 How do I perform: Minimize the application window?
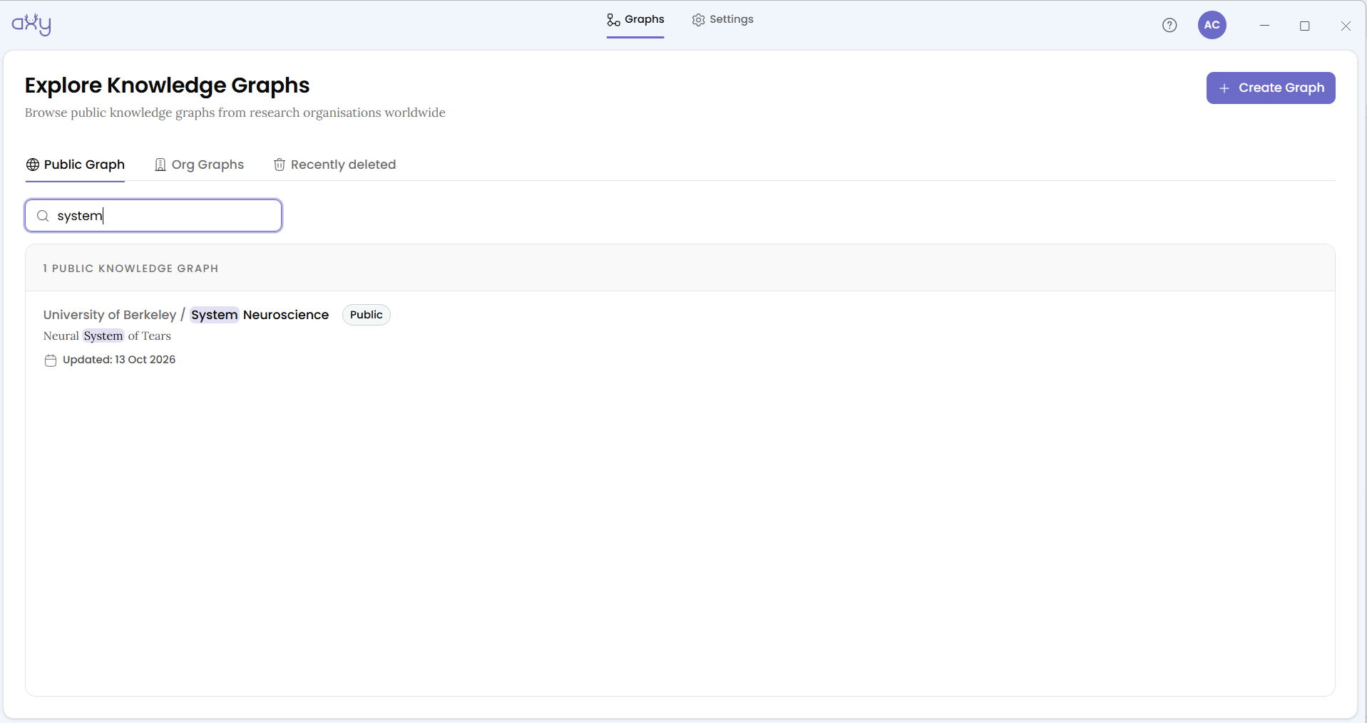(x=1264, y=26)
